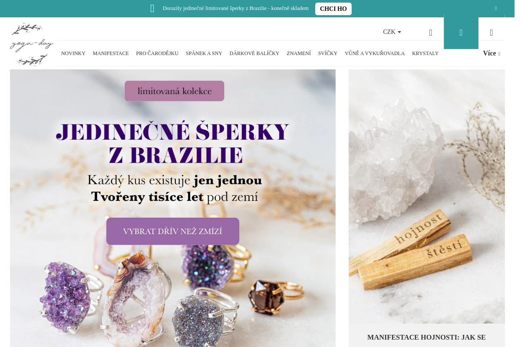Click the rightmost header icon above Více
Image resolution: width=521 pixels, height=347 pixels.
(x=491, y=33)
